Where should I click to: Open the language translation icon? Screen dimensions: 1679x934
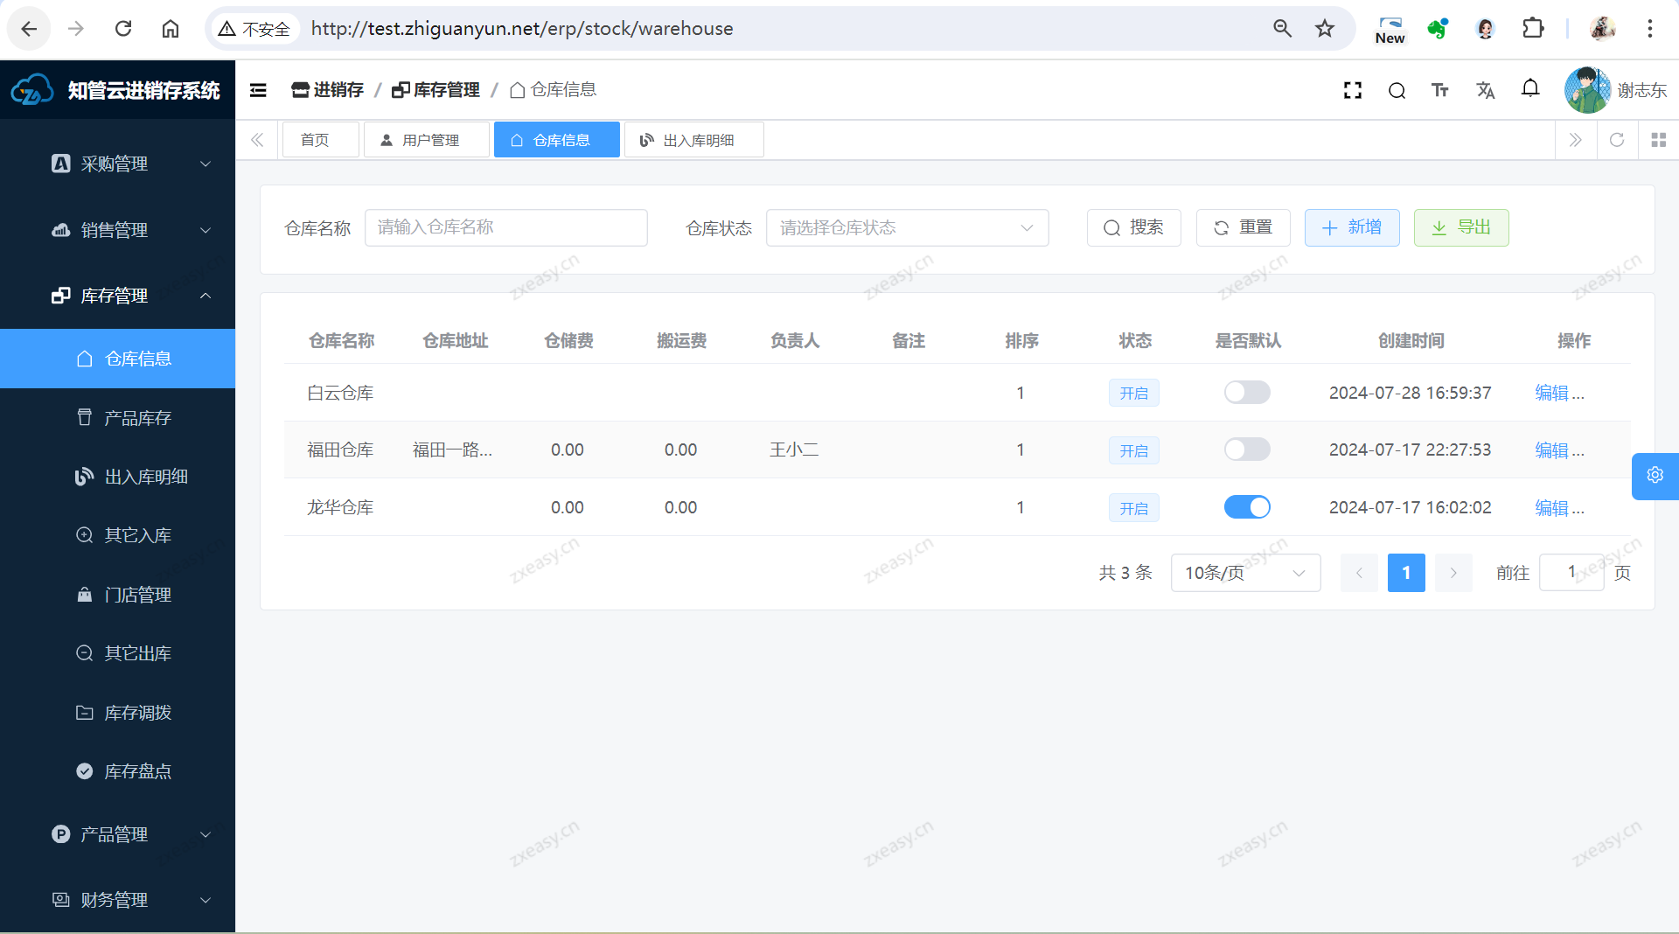point(1485,90)
